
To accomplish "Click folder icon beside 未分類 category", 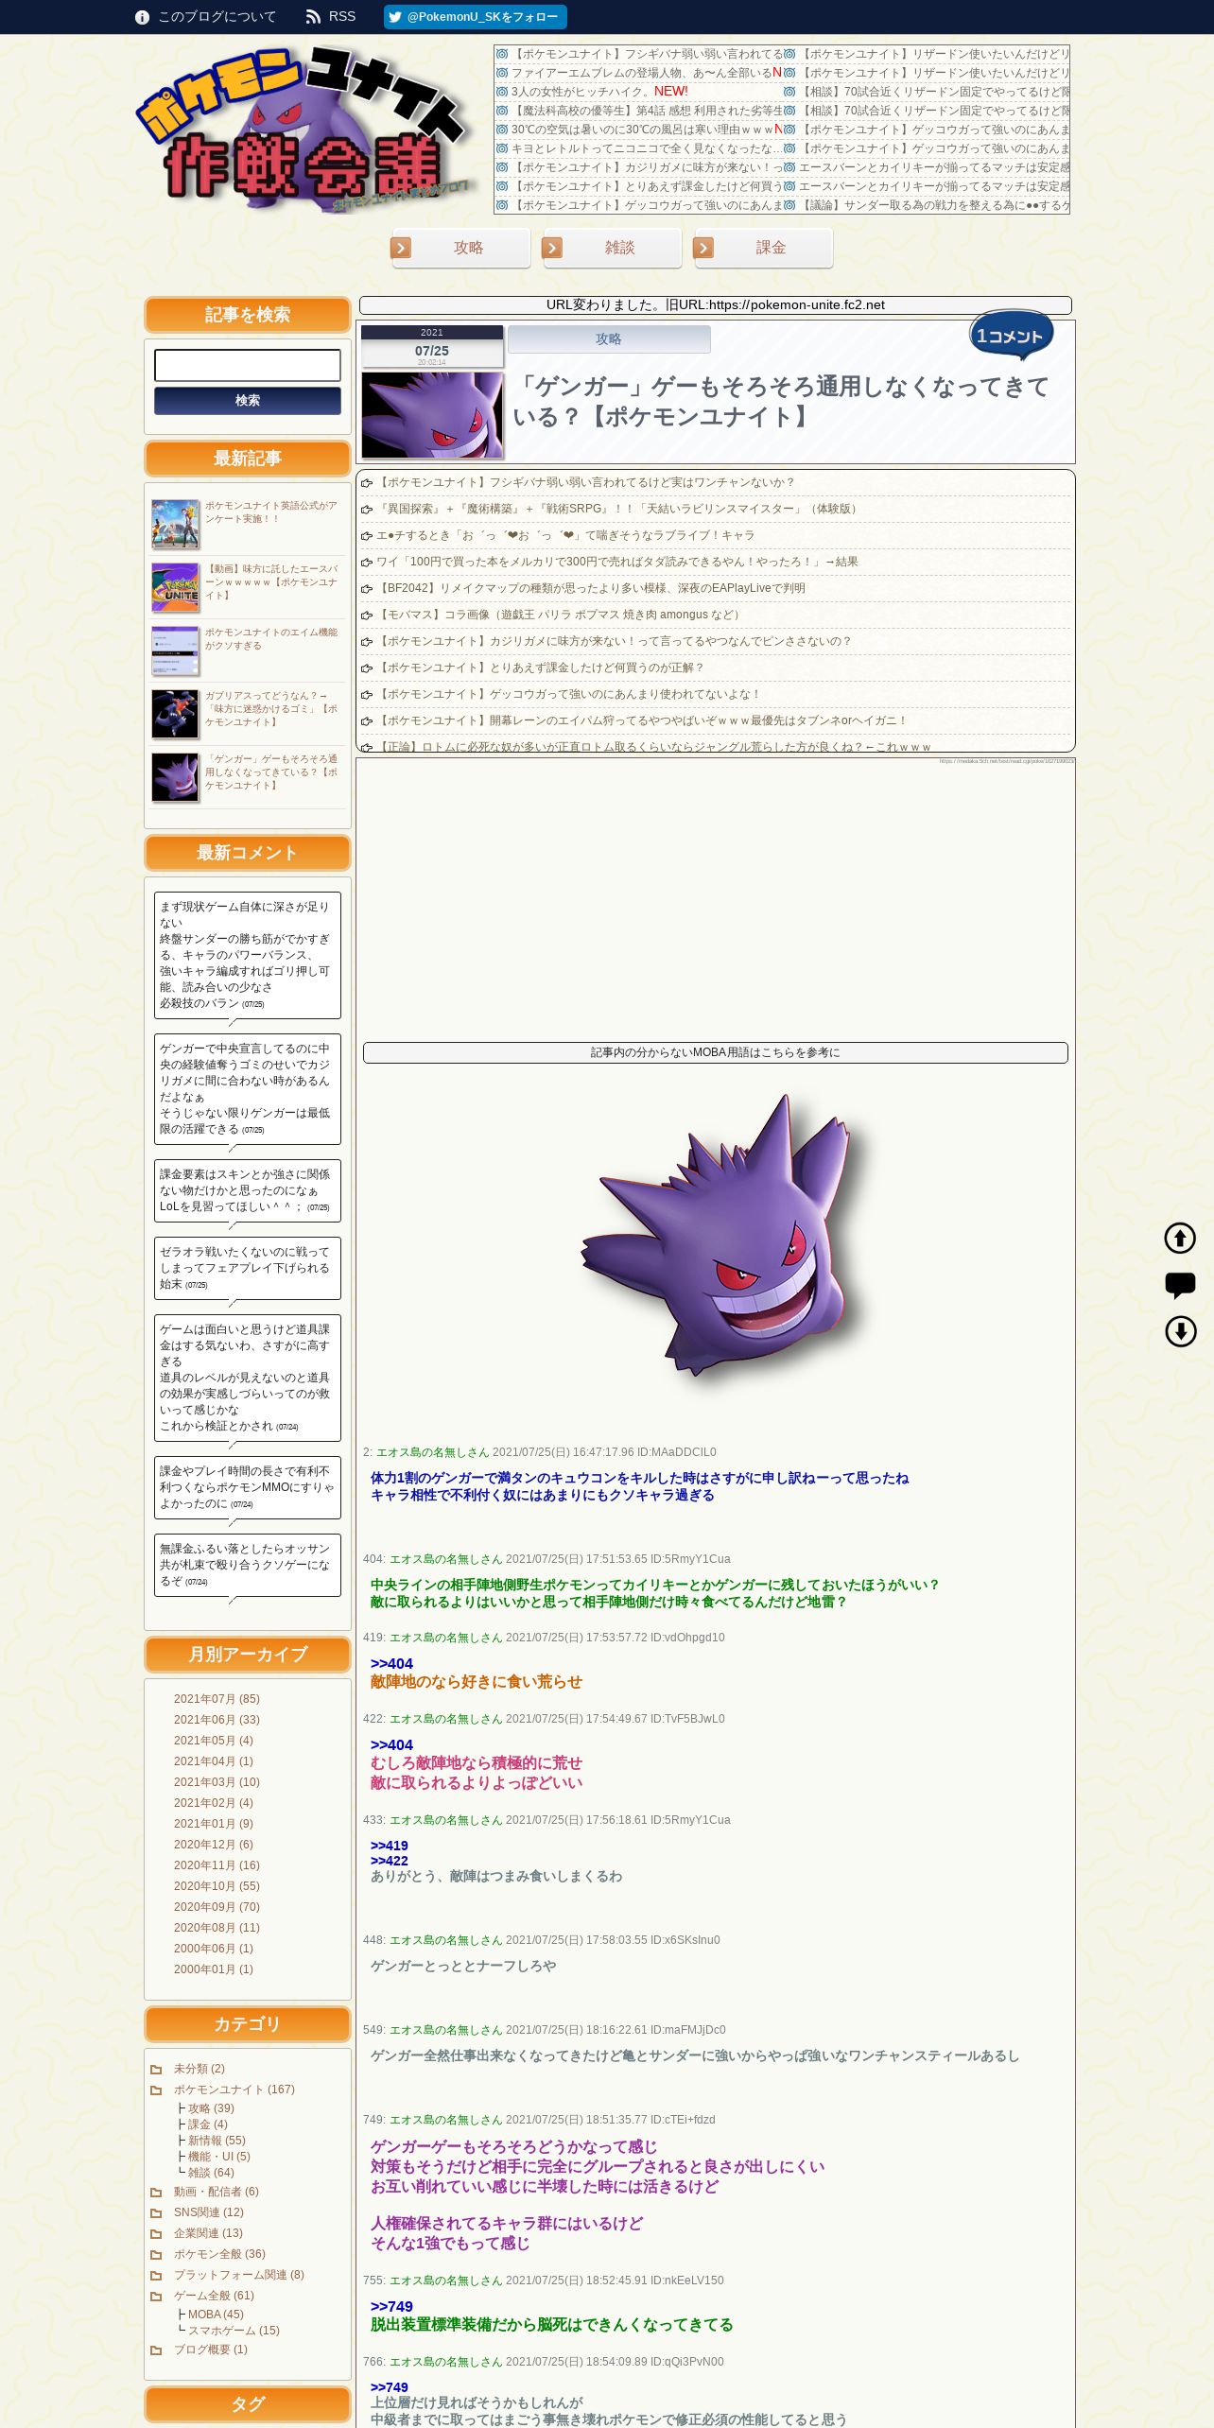I will click(156, 2070).
